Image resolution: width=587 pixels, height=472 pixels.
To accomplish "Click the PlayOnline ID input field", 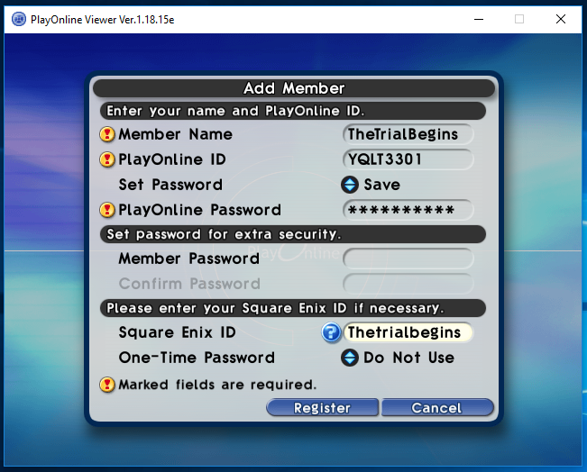I will click(408, 159).
